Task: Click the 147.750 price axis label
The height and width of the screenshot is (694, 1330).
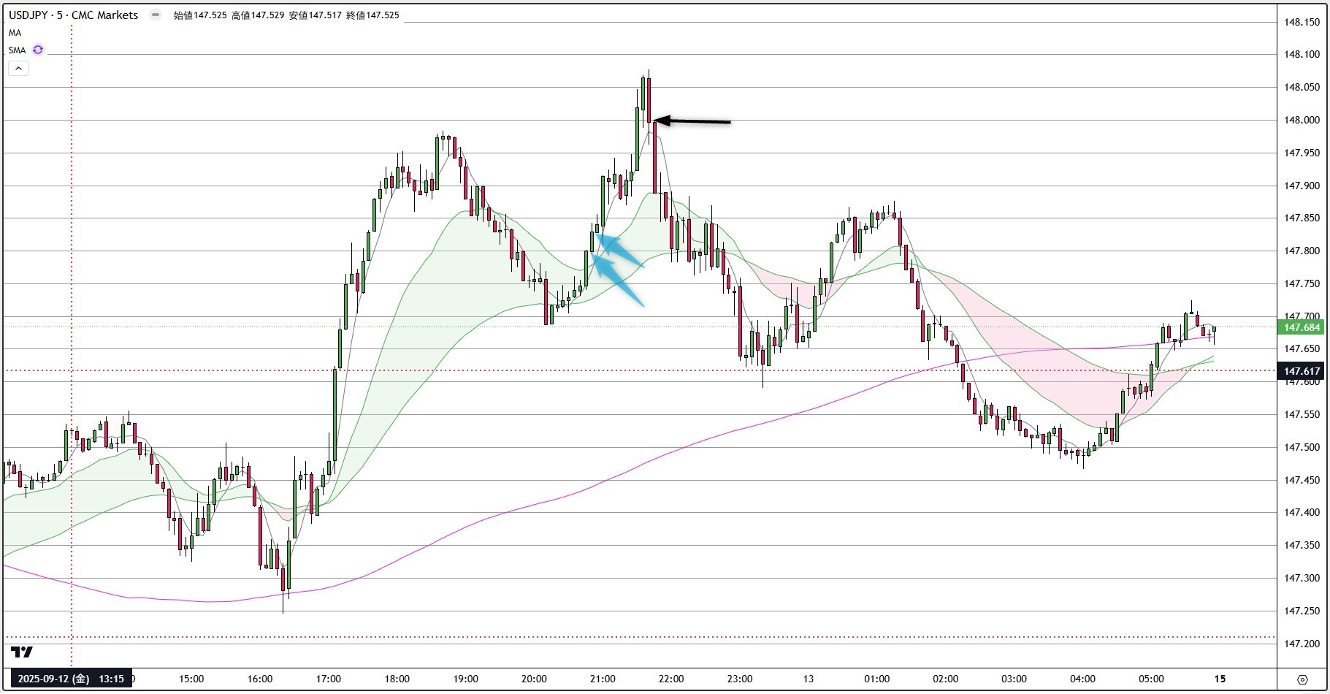Action: [x=1302, y=283]
